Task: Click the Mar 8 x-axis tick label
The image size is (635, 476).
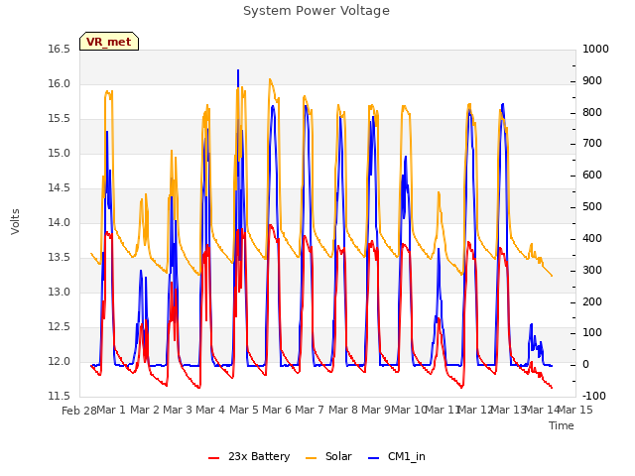Action: [343, 410]
